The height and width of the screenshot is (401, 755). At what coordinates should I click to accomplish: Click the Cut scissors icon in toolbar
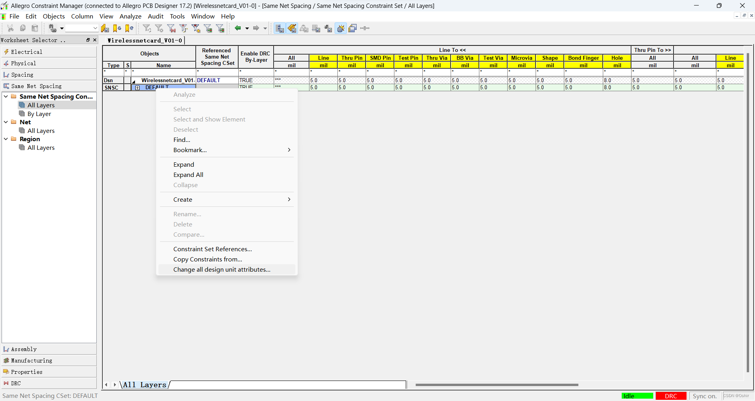tap(11, 28)
